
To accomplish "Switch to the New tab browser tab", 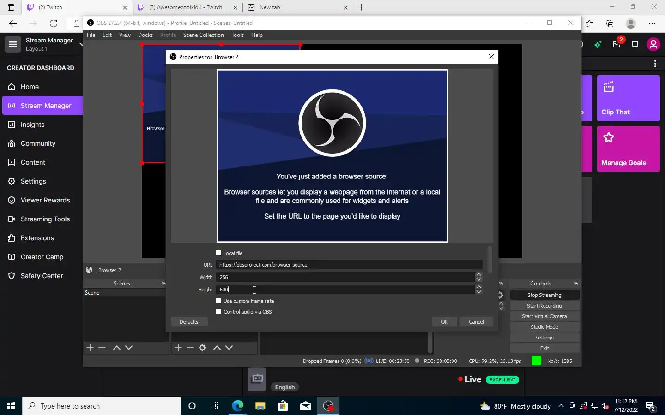I will tap(298, 7).
